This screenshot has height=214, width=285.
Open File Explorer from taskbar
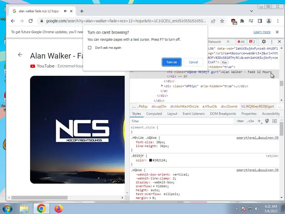24,209
